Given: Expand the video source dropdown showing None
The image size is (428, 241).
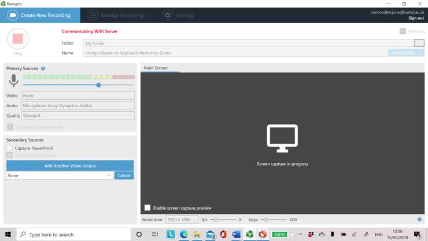Looking at the screenshot, I should pyautogui.click(x=60, y=176).
